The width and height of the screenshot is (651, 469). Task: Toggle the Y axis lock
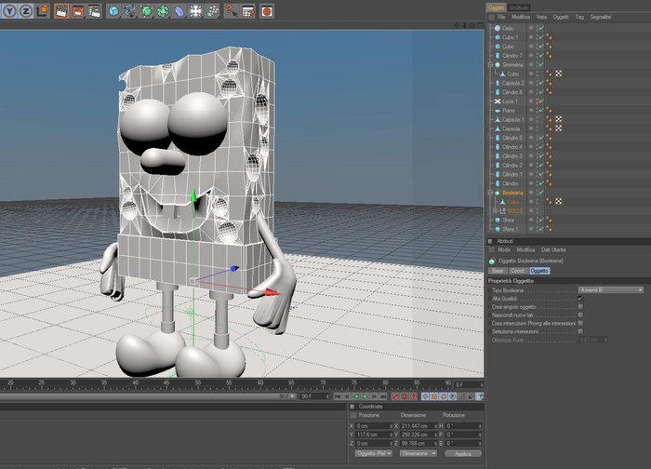(9, 11)
